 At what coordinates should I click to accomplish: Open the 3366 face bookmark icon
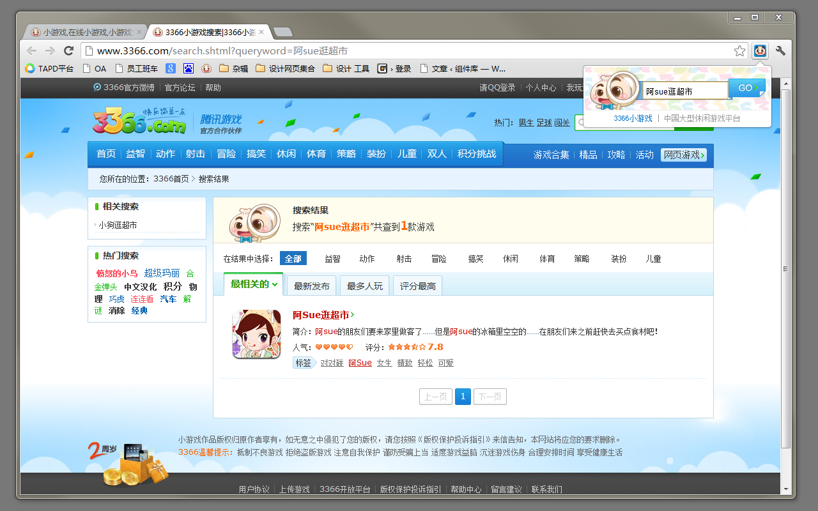coord(206,68)
